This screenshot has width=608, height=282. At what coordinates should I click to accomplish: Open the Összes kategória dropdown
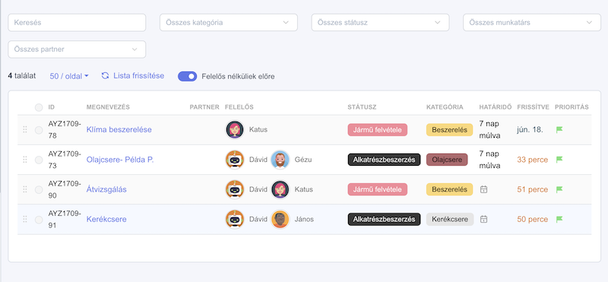pos(229,23)
